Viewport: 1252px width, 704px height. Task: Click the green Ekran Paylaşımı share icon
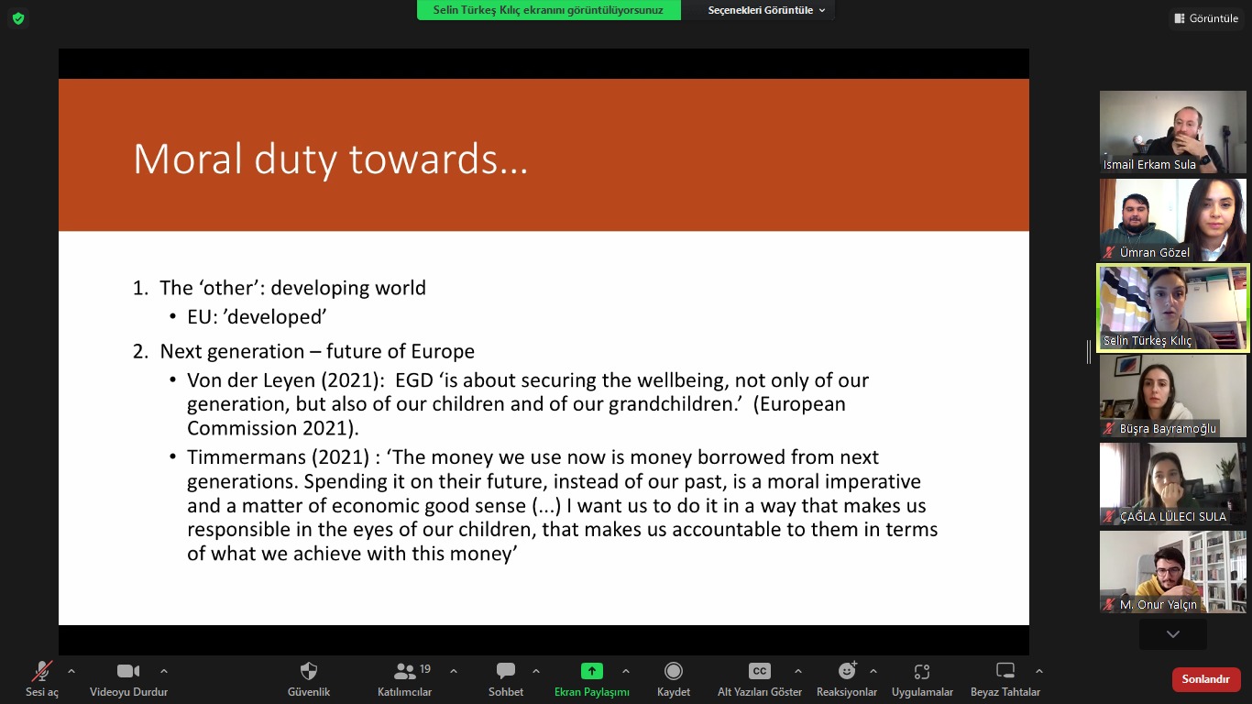click(592, 672)
